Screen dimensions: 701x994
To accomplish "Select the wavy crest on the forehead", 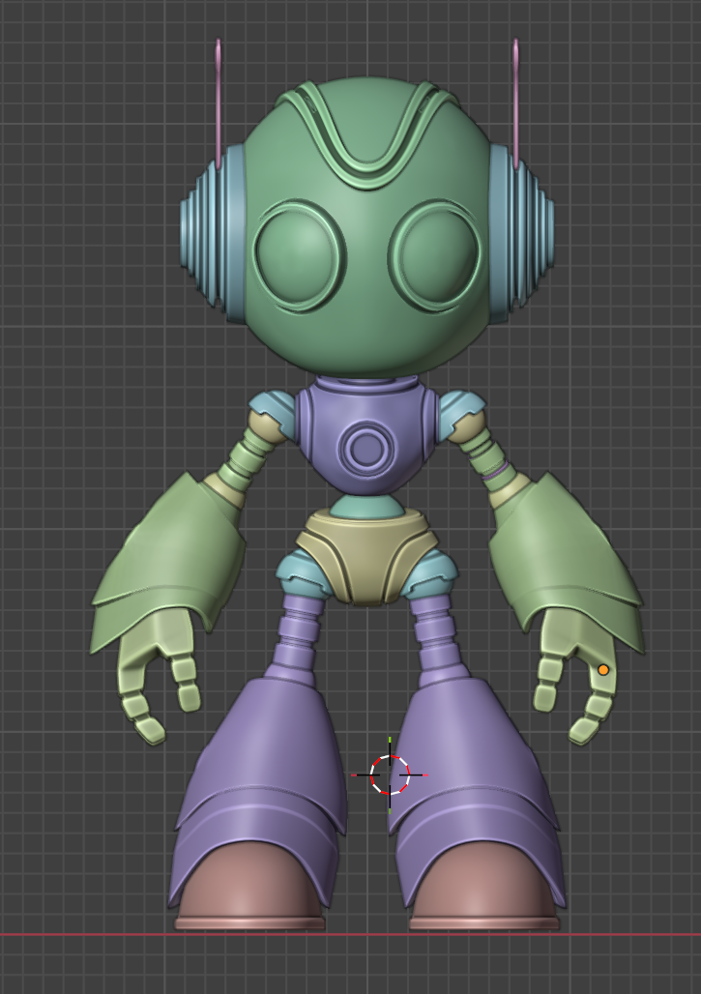I will click(367, 134).
